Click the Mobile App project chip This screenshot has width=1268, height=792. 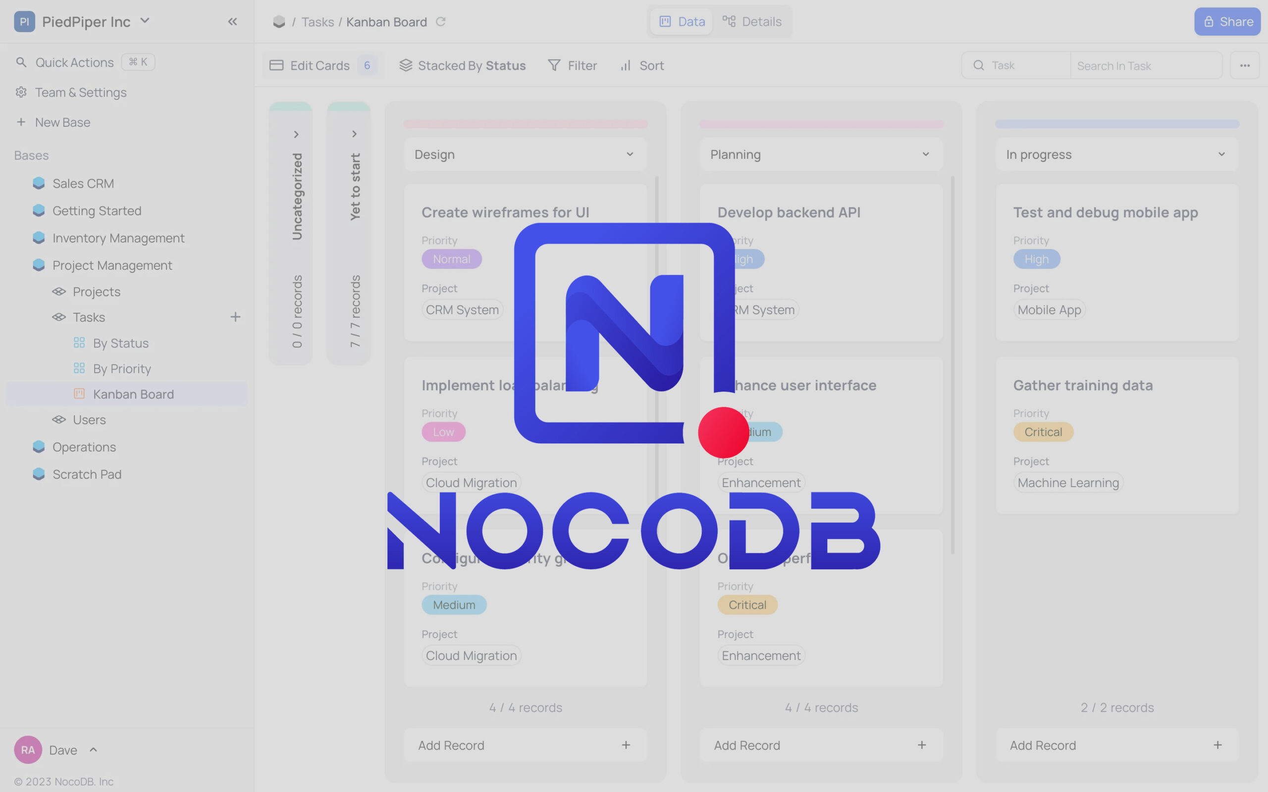[x=1049, y=309]
